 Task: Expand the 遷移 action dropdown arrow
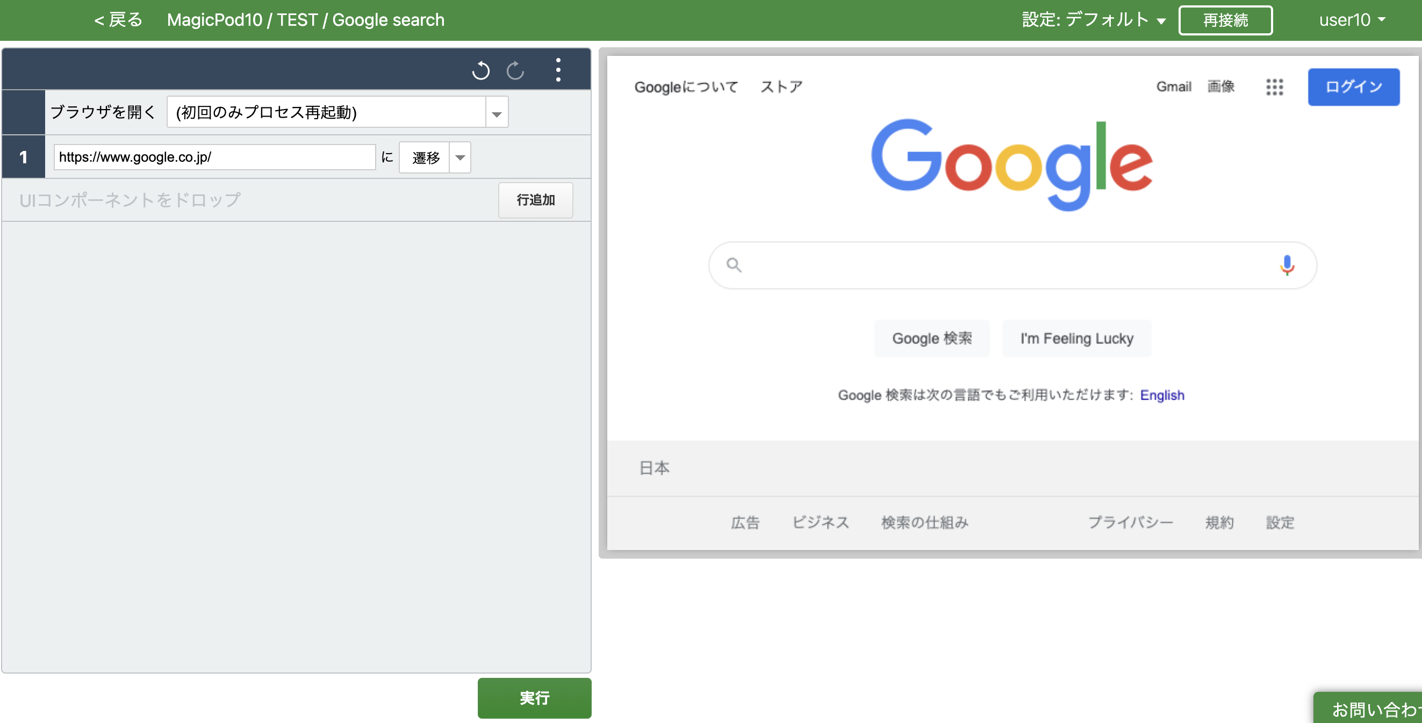tap(460, 158)
